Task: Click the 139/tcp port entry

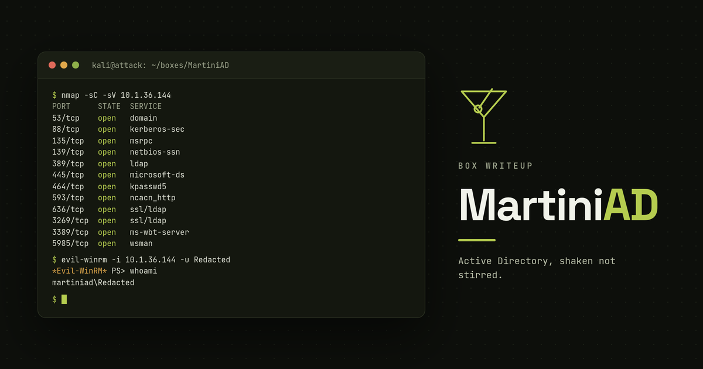Action: 68,152
